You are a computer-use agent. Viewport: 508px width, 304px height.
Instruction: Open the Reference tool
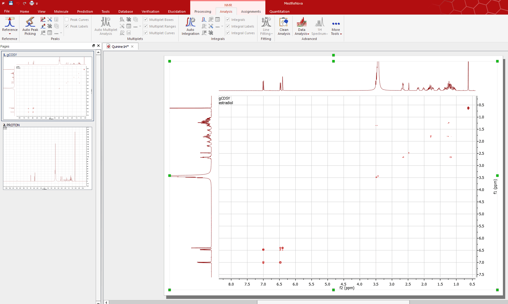click(10, 24)
